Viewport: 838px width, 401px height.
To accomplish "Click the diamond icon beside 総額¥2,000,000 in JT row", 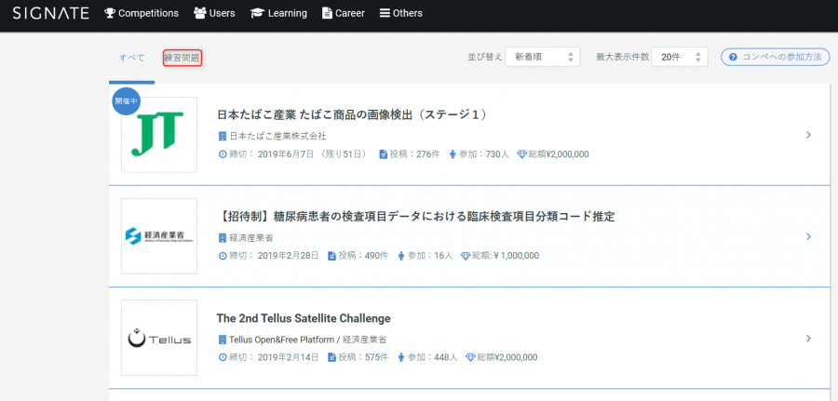I will [522, 154].
